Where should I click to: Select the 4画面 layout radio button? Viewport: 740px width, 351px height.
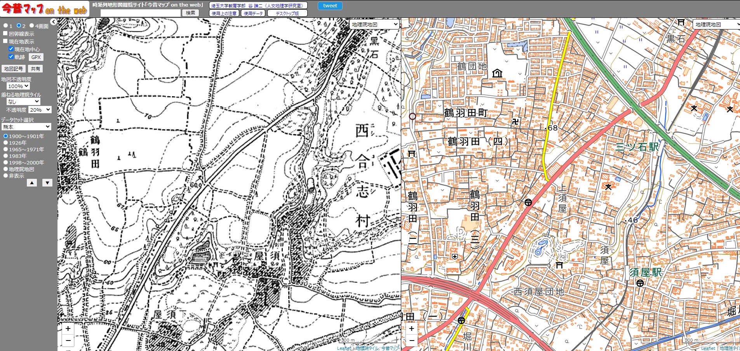click(x=32, y=26)
